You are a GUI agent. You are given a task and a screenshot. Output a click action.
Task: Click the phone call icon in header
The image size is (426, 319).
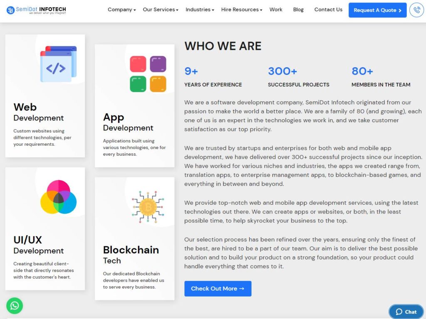pos(416,10)
